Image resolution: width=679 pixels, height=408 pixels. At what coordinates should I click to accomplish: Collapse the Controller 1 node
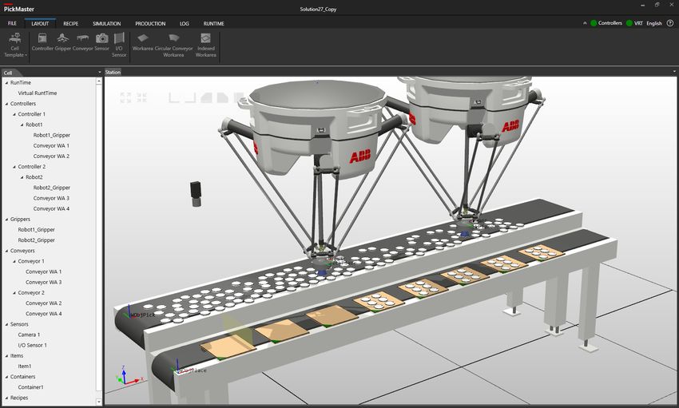coord(14,114)
